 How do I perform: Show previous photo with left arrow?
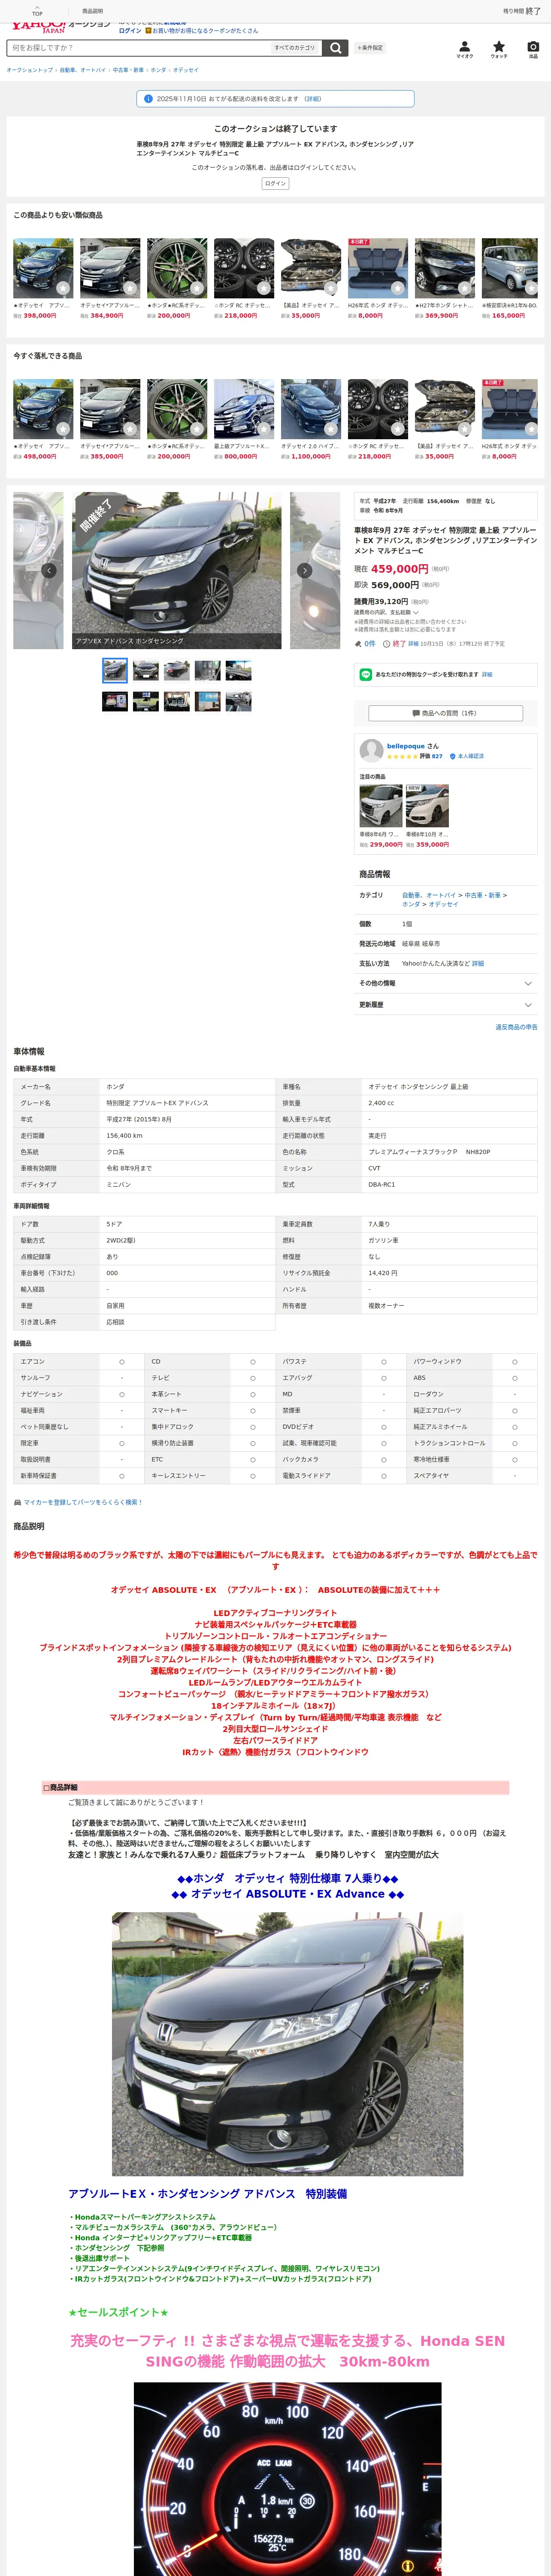click(x=49, y=570)
